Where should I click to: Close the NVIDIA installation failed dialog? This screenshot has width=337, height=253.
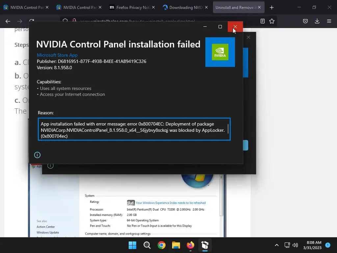click(235, 27)
